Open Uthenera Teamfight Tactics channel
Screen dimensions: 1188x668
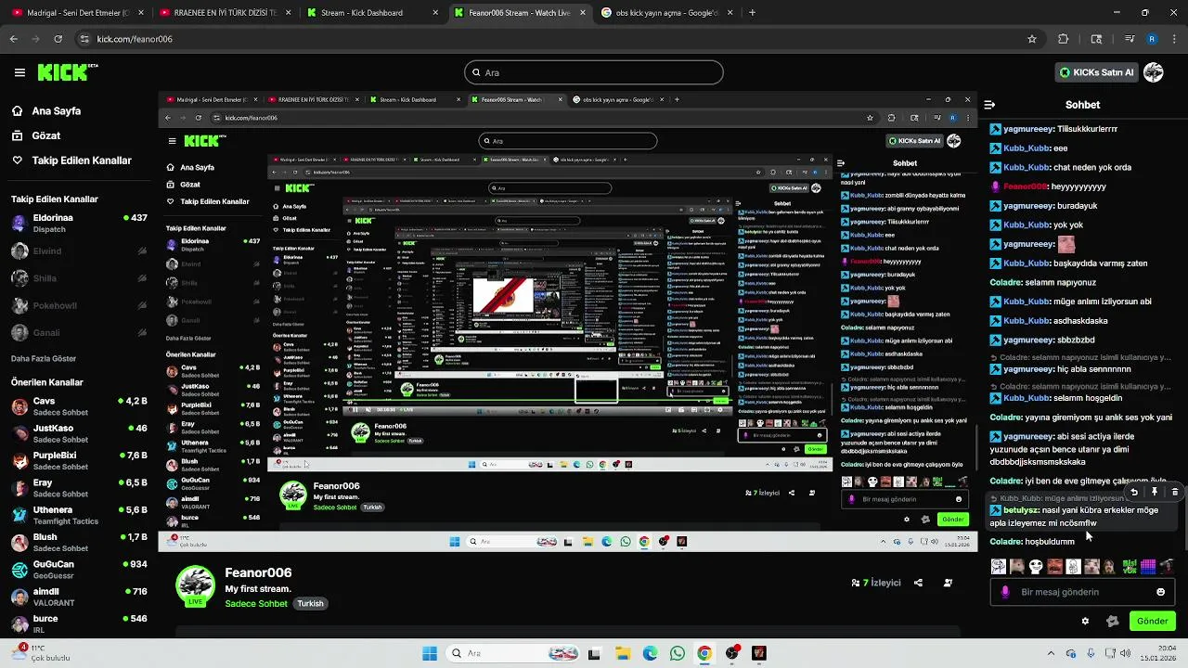(x=79, y=515)
